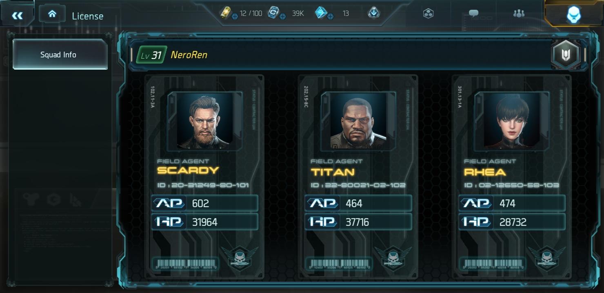This screenshot has width=604, height=293.
Task: Go to the home screen icon
Action: (52, 14)
